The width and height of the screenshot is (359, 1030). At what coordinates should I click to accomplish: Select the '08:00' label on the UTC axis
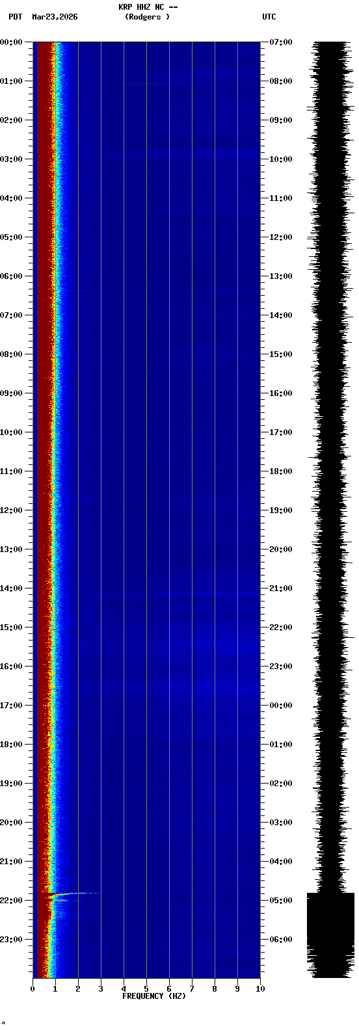tap(281, 81)
